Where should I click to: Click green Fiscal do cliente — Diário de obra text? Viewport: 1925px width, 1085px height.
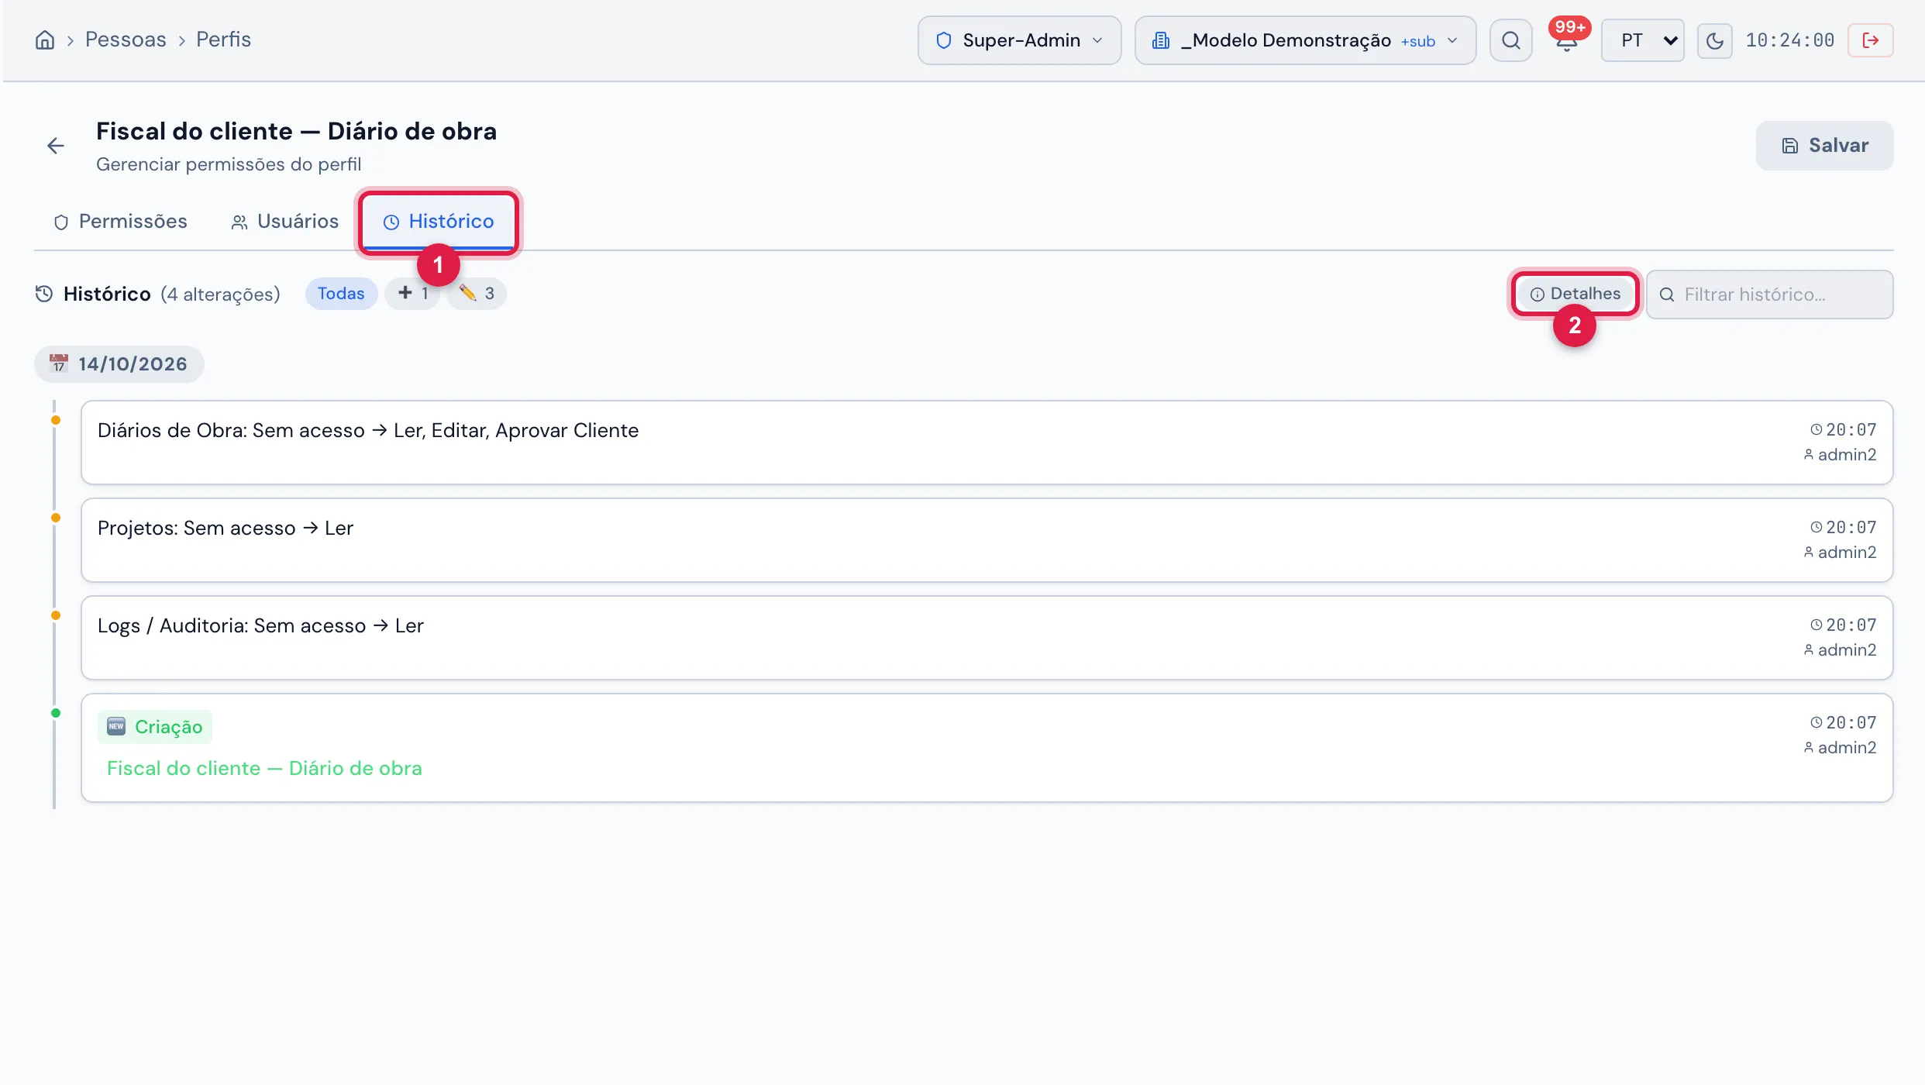[264, 768]
